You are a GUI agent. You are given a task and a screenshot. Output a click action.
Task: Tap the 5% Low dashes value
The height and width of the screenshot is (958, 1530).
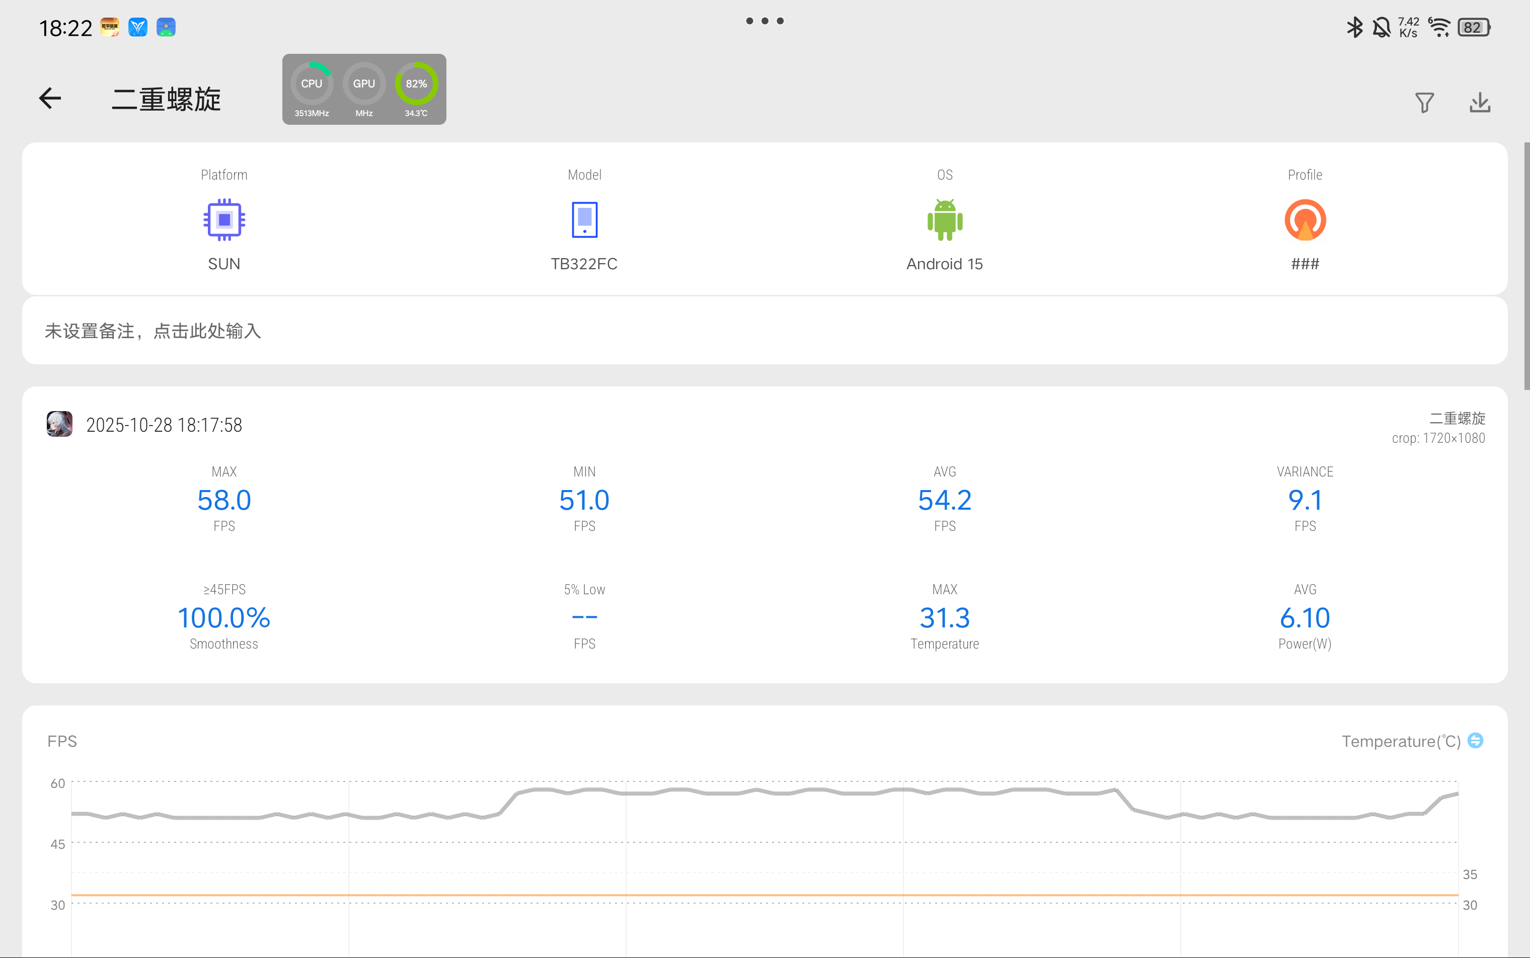pyautogui.click(x=584, y=617)
